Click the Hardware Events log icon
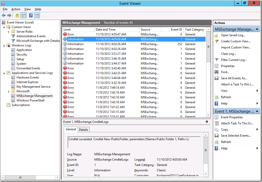The image size is (262, 182). point(13,77)
